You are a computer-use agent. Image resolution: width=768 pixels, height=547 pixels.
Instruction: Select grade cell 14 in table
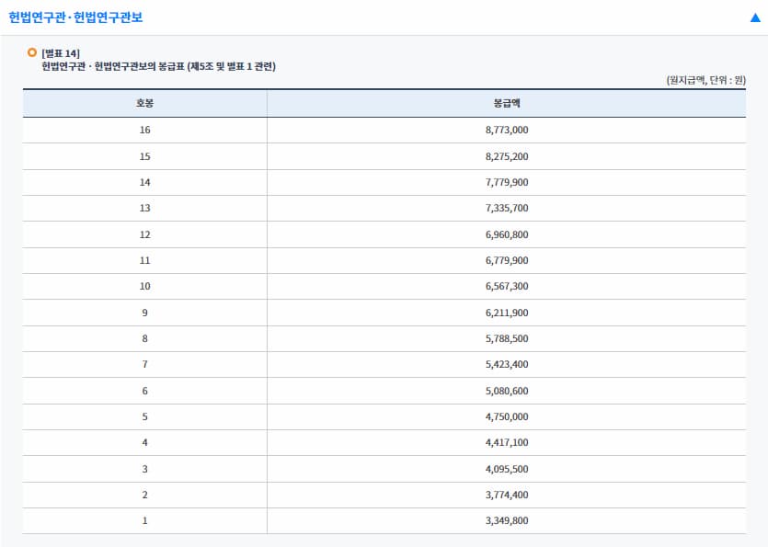click(x=145, y=183)
